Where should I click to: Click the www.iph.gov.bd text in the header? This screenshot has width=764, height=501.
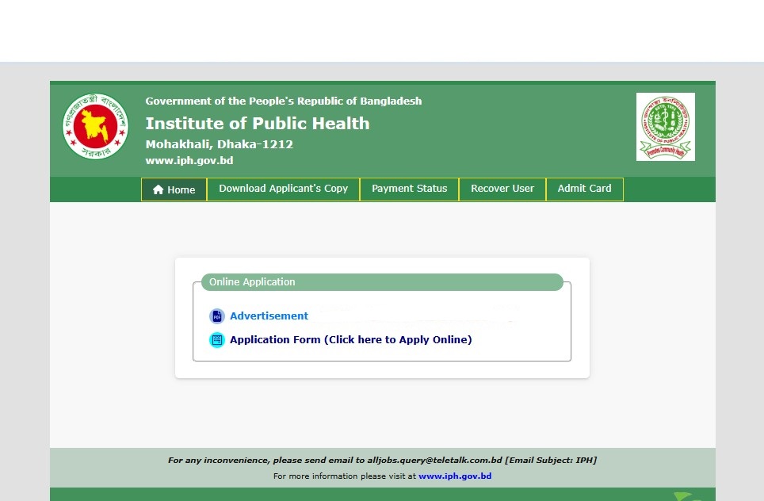pyautogui.click(x=189, y=161)
